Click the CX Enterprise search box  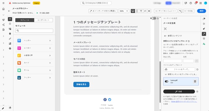coord(96,3)
